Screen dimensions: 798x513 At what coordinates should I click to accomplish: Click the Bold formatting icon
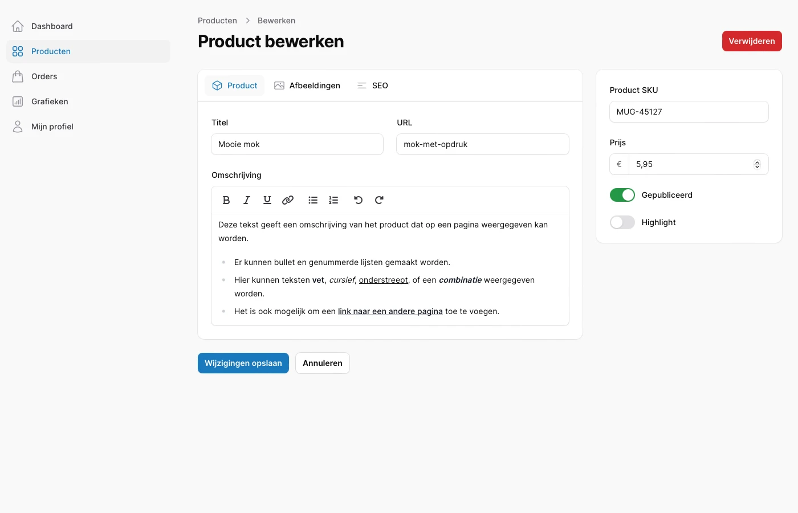tap(226, 200)
